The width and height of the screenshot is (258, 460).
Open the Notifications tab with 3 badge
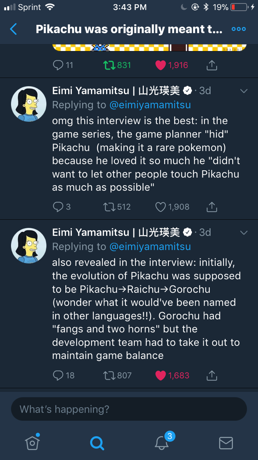coord(161,443)
